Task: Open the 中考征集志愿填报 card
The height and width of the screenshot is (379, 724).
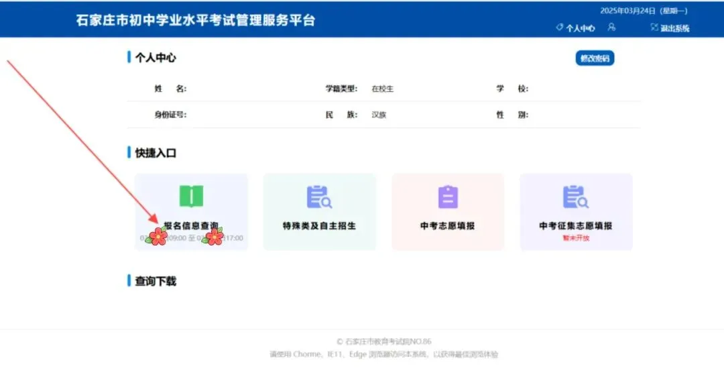Action: click(577, 212)
